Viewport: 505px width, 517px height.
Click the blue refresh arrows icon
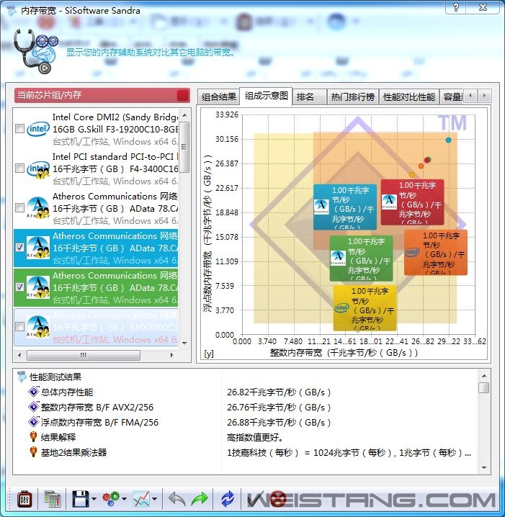pyautogui.click(x=228, y=498)
